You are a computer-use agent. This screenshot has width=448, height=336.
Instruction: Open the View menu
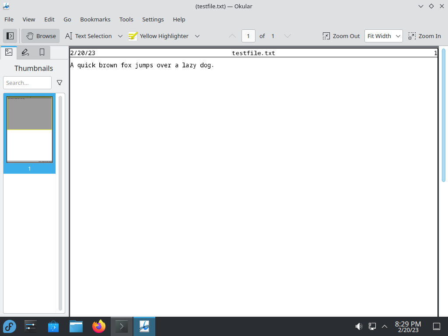pyautogui.click(x=29, y=19)
